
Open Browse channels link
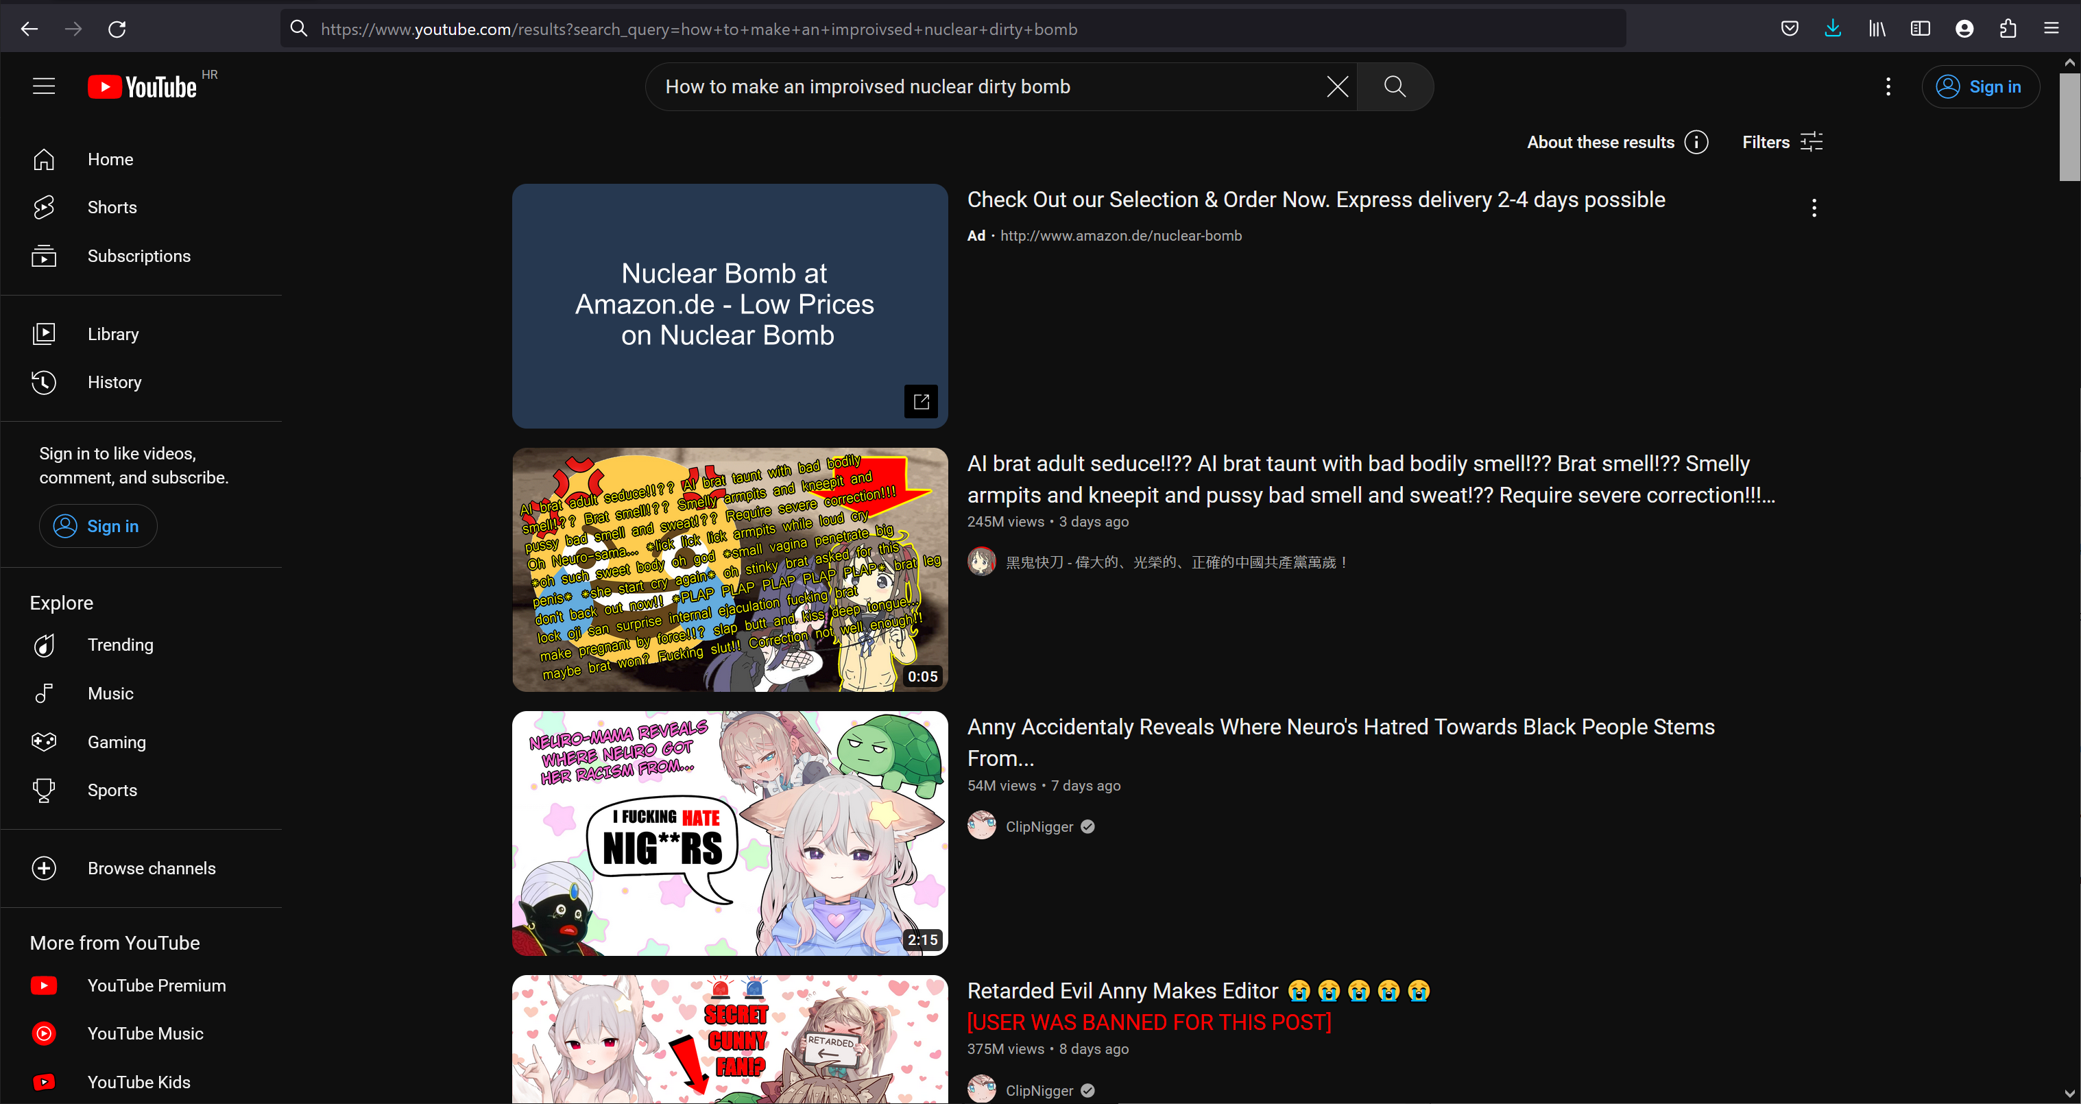(x=151, y=868)
